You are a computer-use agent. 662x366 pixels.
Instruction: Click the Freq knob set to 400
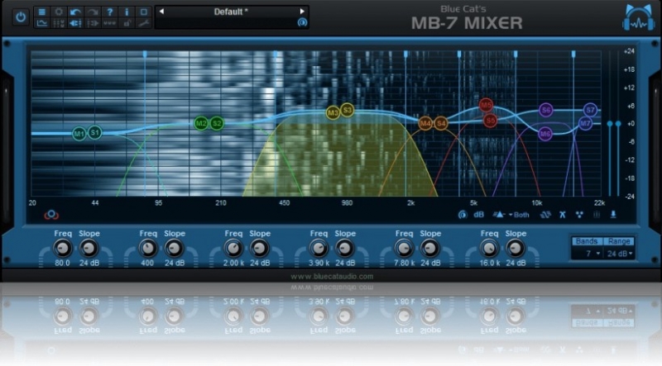coord(148,248)
